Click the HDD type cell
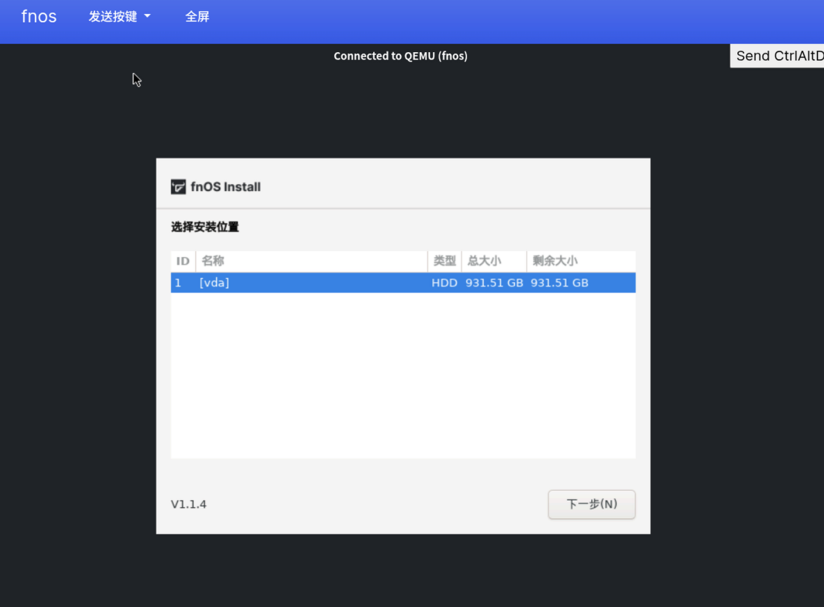The width and height of the screenshot is (824, 607). (x=445, y=283)
